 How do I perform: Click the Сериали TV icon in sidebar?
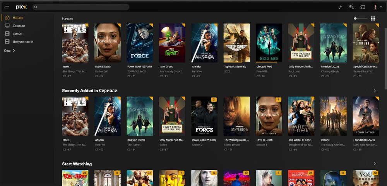coord(7,25)
